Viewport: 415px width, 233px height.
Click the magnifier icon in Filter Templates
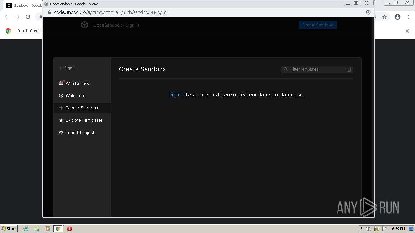click(x=286, y=69)
